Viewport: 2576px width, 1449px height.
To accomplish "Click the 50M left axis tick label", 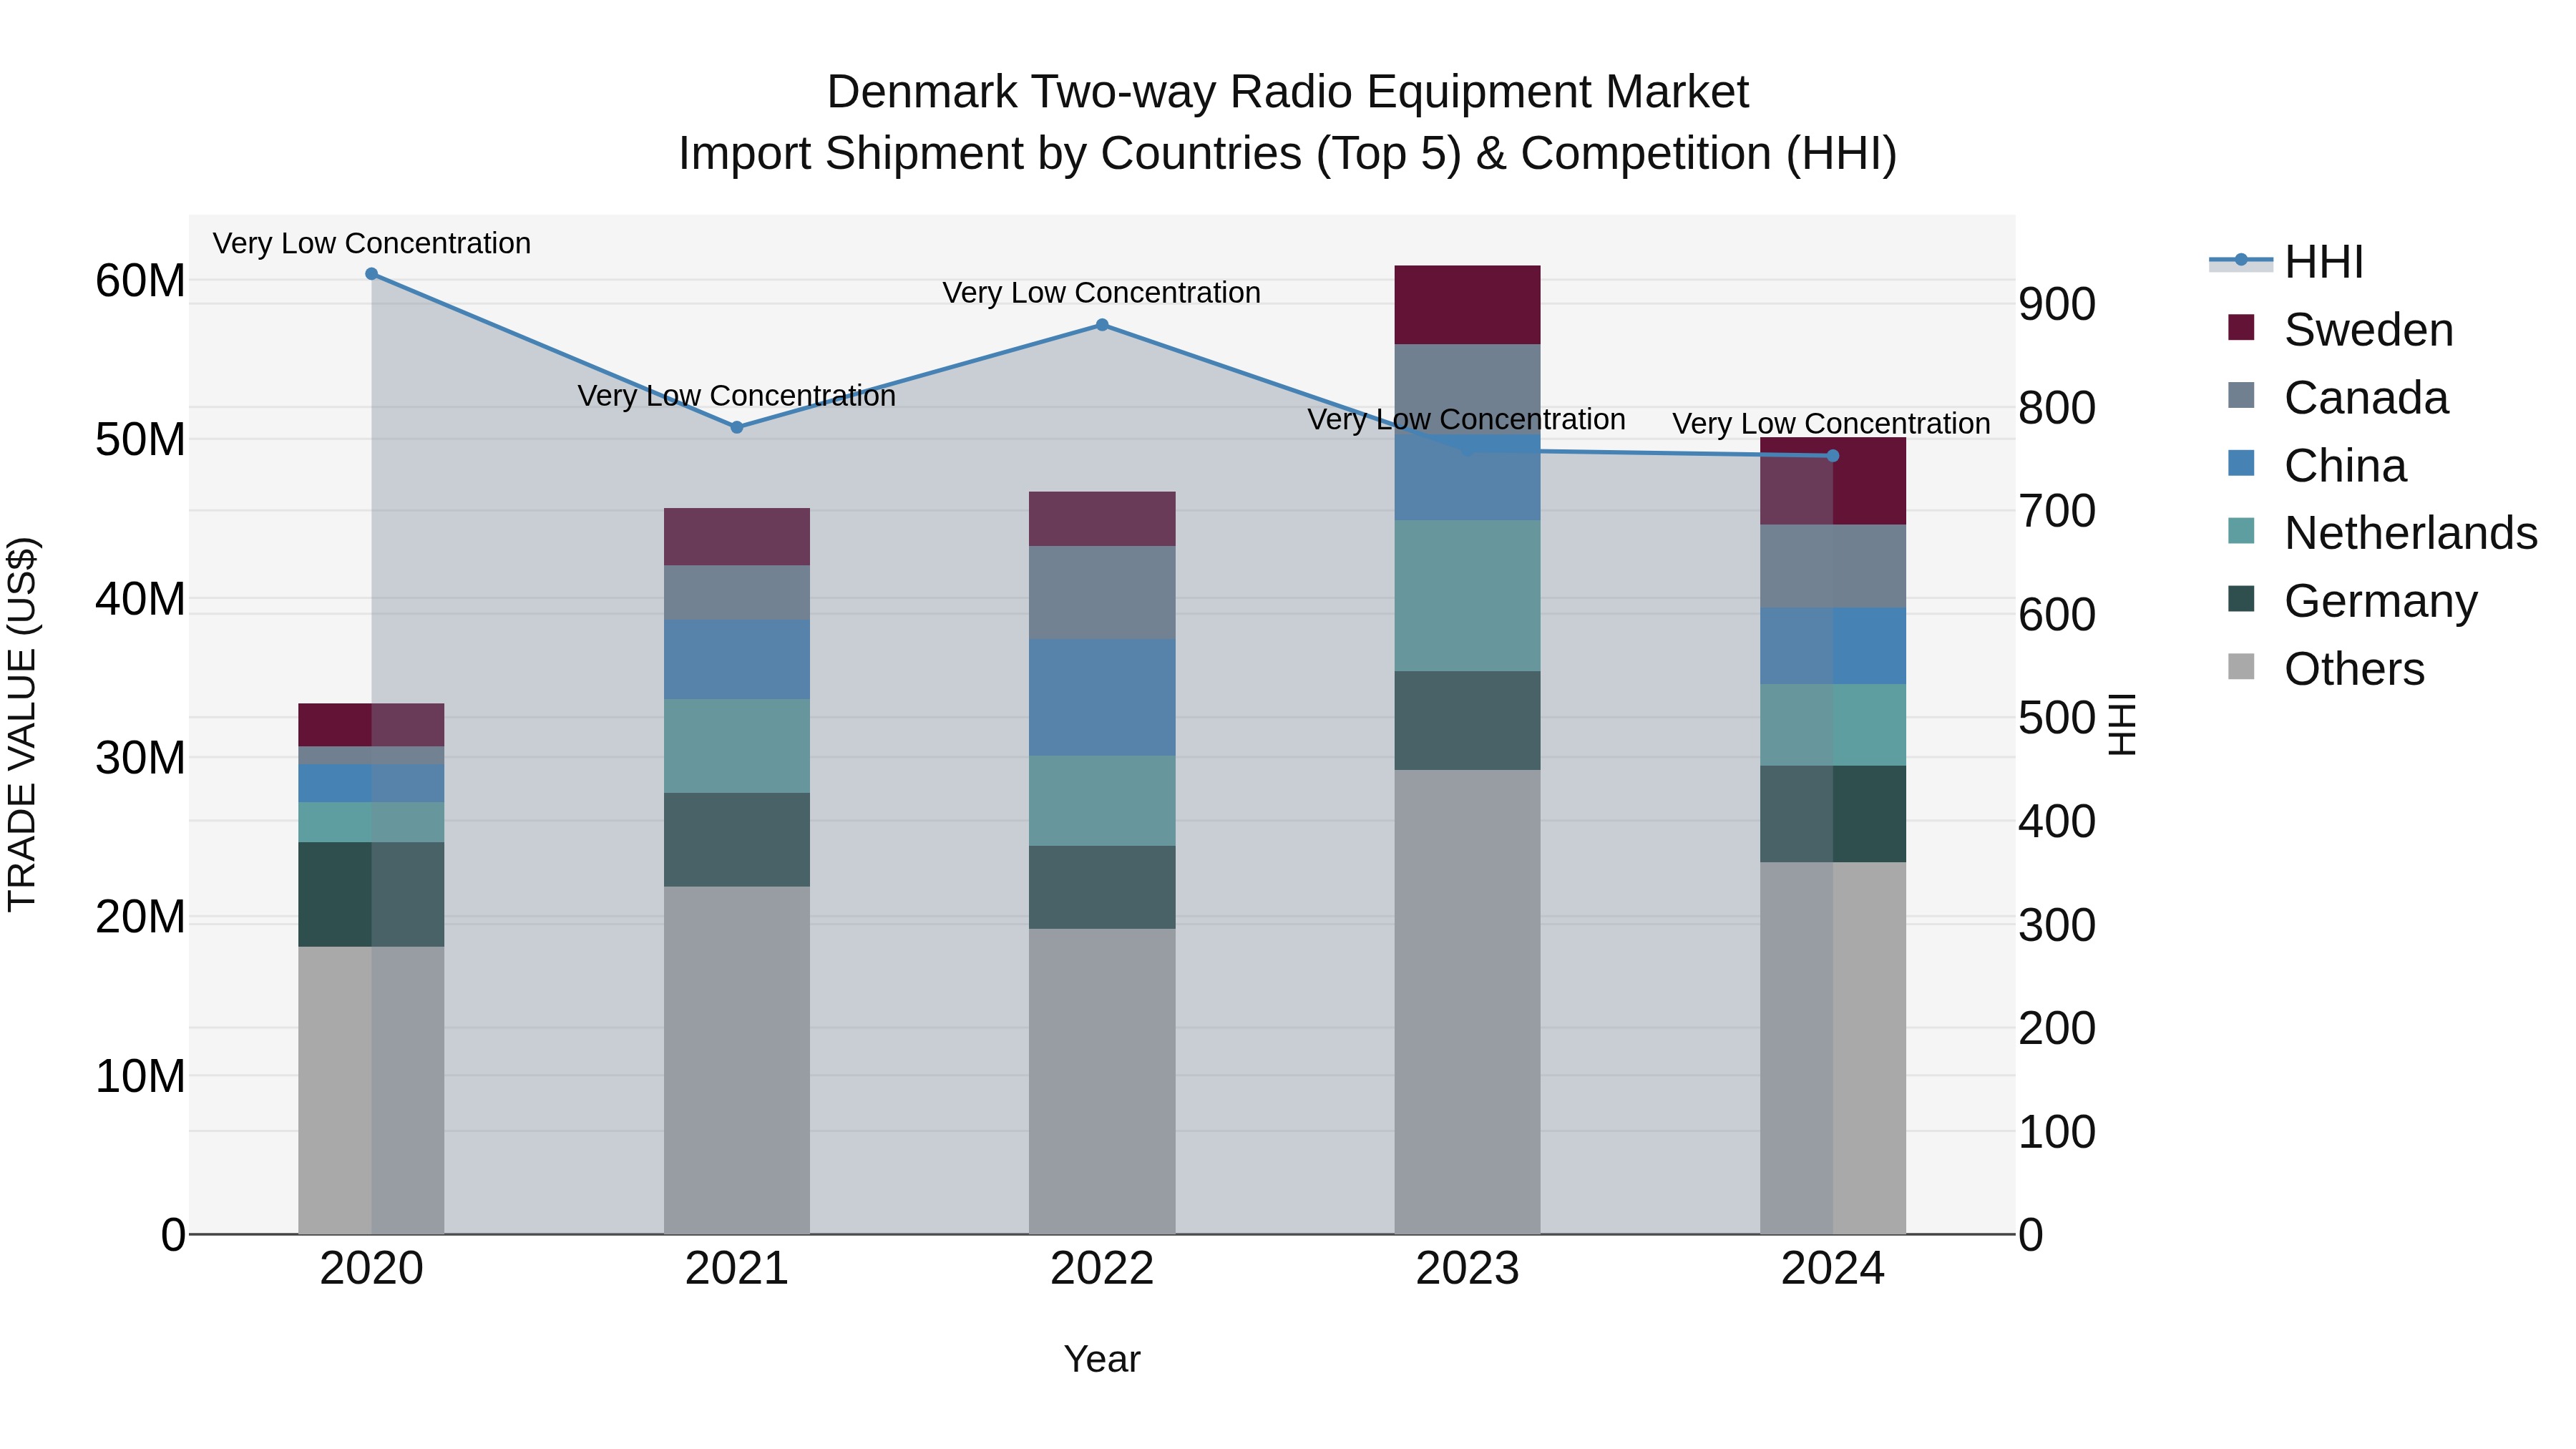I will 140,440.
